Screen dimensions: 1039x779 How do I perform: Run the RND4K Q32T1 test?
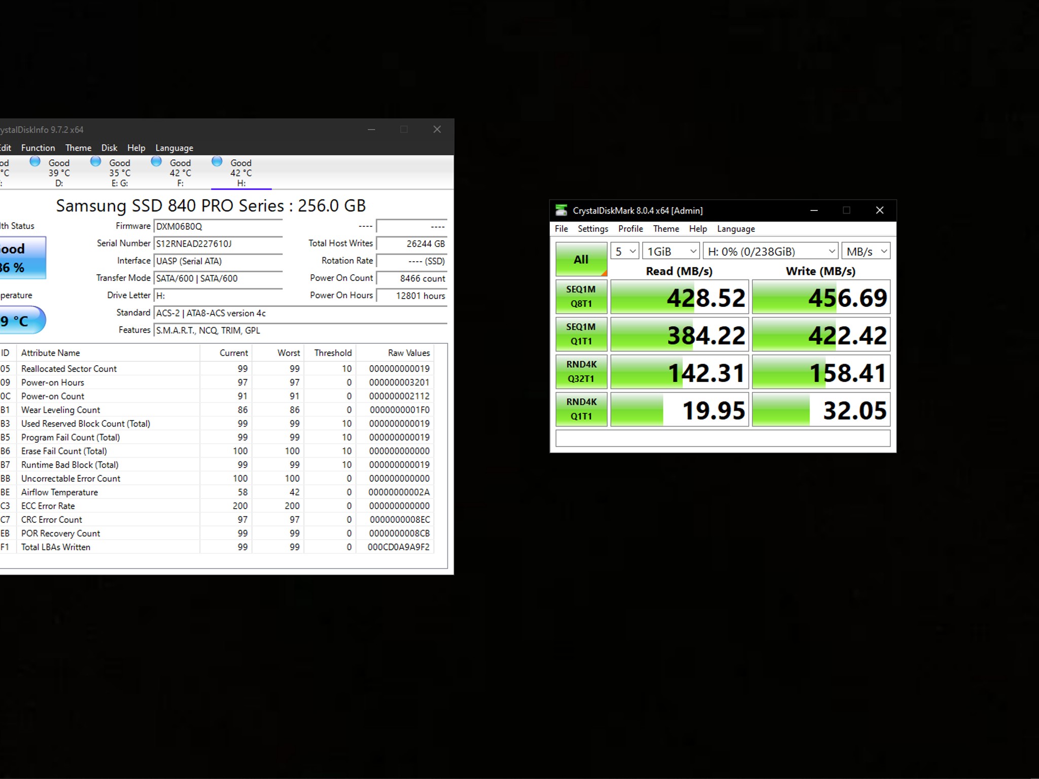click(x=581, y=372)
